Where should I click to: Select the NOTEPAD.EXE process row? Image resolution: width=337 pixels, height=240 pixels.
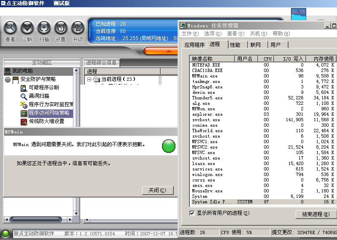(x=263, y=65)
